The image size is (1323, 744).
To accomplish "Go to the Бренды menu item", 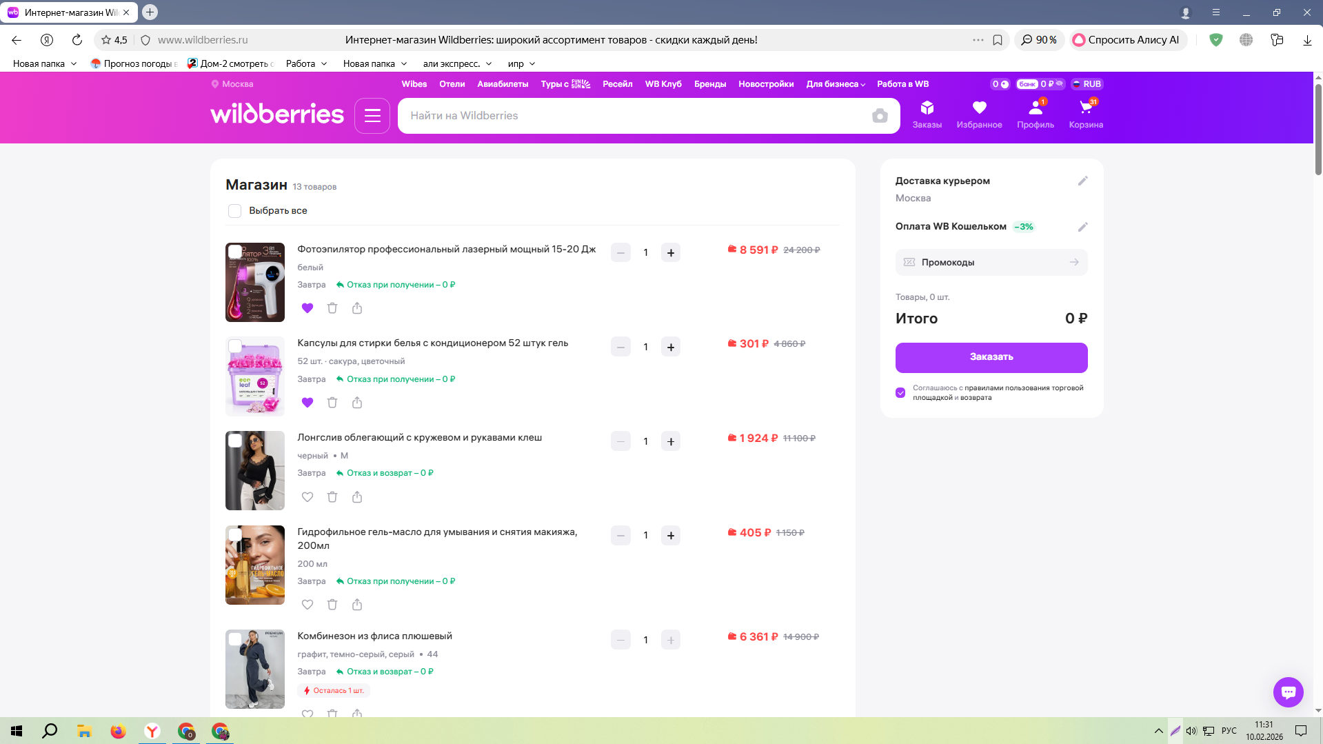I will (x=709, y=84).
